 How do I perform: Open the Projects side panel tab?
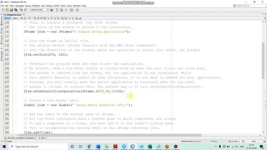[2, 40]
